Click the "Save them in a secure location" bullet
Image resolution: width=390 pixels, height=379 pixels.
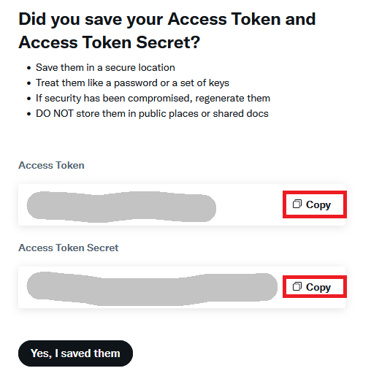pyautogui.click(x=105, y=67)
